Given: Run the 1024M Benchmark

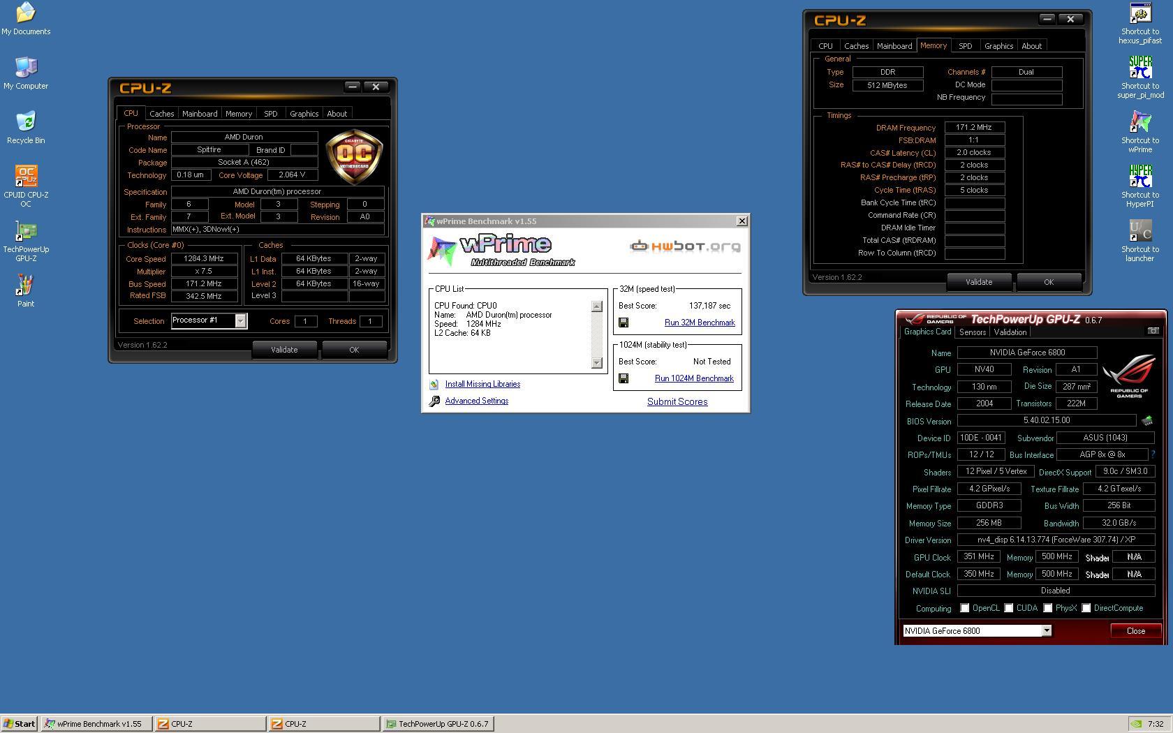Looking at the screenshot, I should click(x=694, y=378).
